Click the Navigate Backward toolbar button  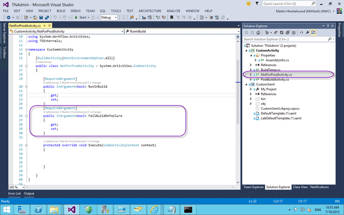pyautogui.click(x=9, y=17)
